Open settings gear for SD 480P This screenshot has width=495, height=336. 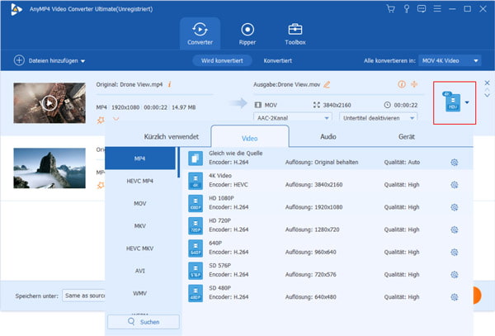click(x=455, y=297)
